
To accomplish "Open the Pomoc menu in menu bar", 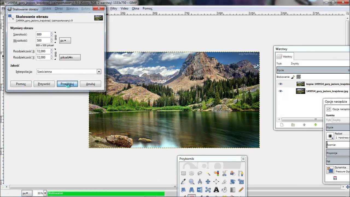I will tap(147, 8).
